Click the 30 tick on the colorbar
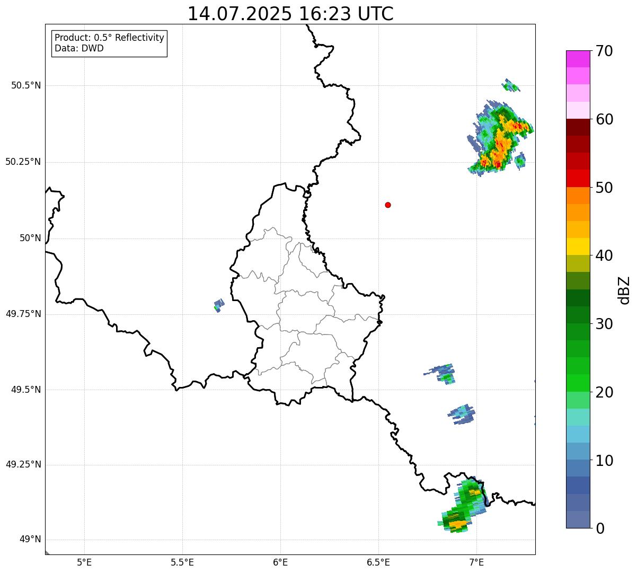Screen dimensions: 637x573 pyautogui.click(x=605, y=324)
